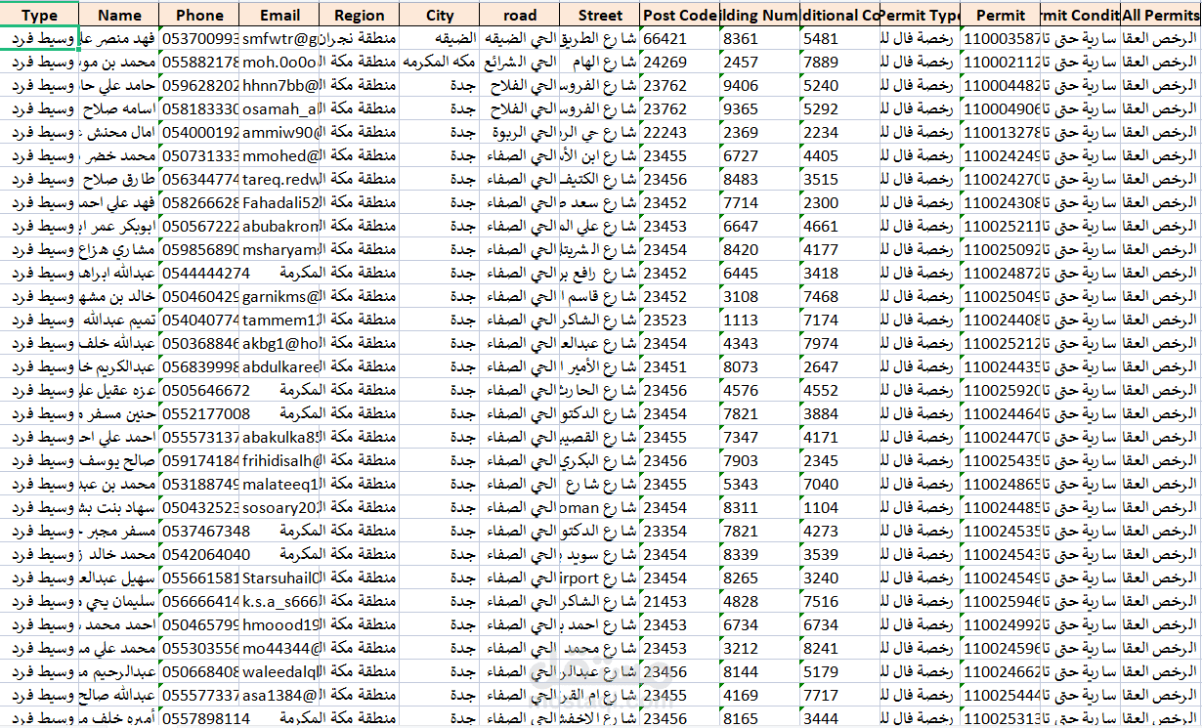Select the email cell starting abubakron
Screen dimensions: 1202x728
[x=279, y=226]
